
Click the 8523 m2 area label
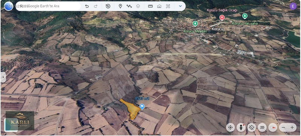142,99
